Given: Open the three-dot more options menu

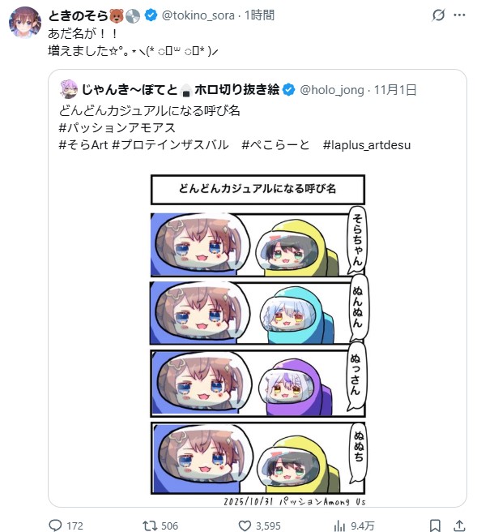Looking at the screenshot, I should tap(459, 15).
